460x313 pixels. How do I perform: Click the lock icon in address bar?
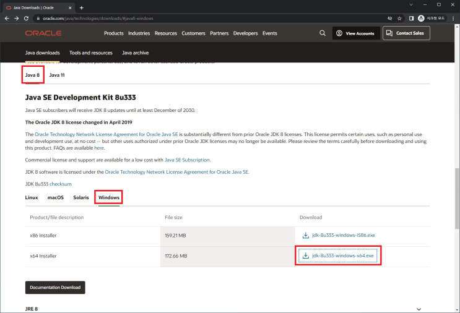tap(38, 18)
